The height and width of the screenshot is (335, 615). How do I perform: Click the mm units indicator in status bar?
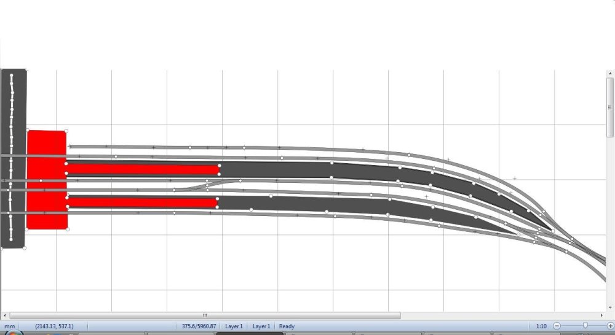click(x=9, y=326)
